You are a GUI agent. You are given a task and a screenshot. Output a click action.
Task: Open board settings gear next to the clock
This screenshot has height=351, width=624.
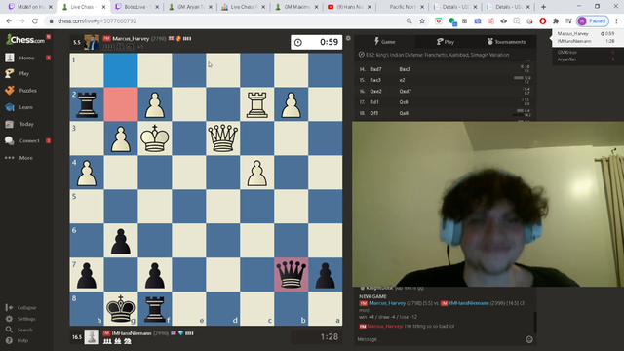[348, 38]
